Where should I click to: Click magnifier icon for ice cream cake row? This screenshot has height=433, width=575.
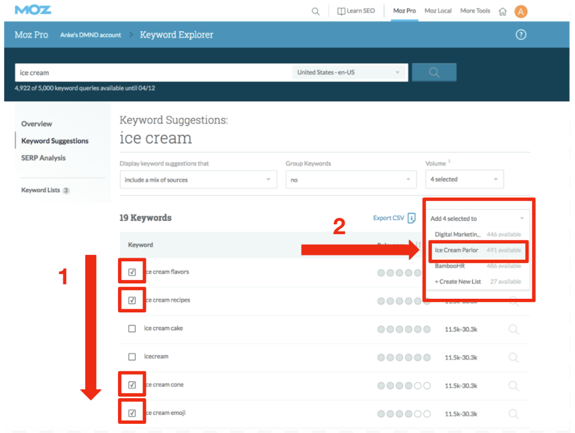tap(514, 329)
